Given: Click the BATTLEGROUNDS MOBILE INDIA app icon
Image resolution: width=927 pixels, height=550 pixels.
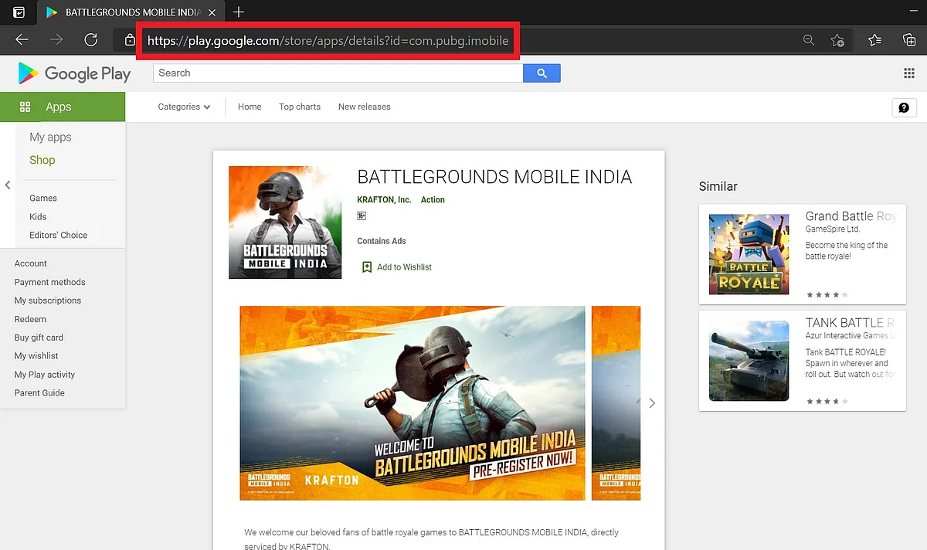Looking at the screenshot, I should click(285, 222).
